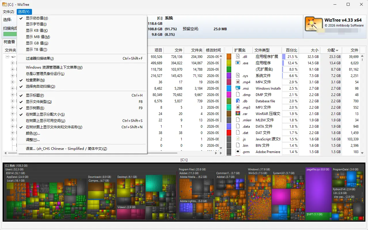Select 显示 GB 值(G) menu entry
Viewport: 368px width, 230px height.
pyautogui.click(x=82, y=43)
